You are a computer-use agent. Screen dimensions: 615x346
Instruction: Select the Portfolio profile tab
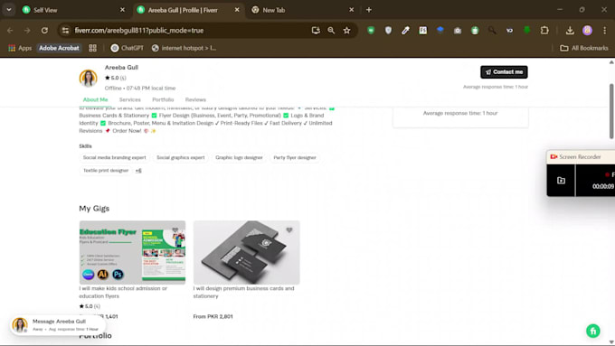[163, 100]
